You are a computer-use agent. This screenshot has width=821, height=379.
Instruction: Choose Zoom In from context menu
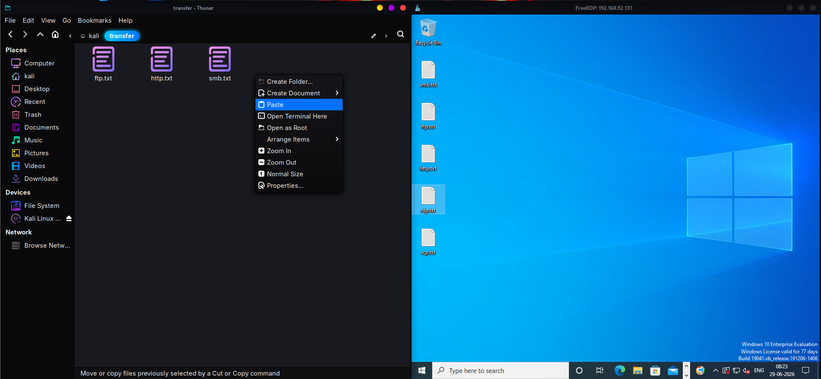click(x=299, y=151)
